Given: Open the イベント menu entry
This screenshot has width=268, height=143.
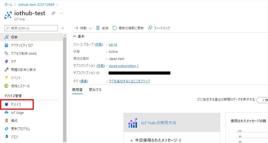Looking at the screenshot, I should tap(16, 78).
